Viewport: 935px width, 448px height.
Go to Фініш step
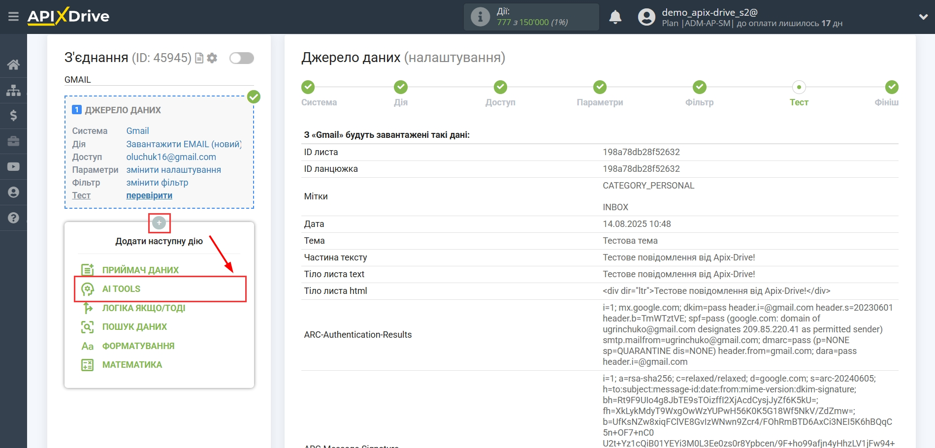892,87
